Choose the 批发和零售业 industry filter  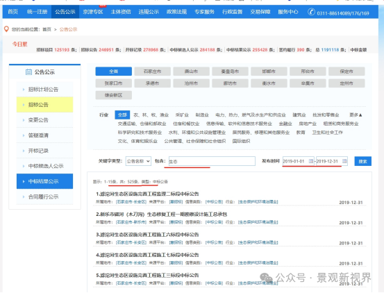point(326,115)
